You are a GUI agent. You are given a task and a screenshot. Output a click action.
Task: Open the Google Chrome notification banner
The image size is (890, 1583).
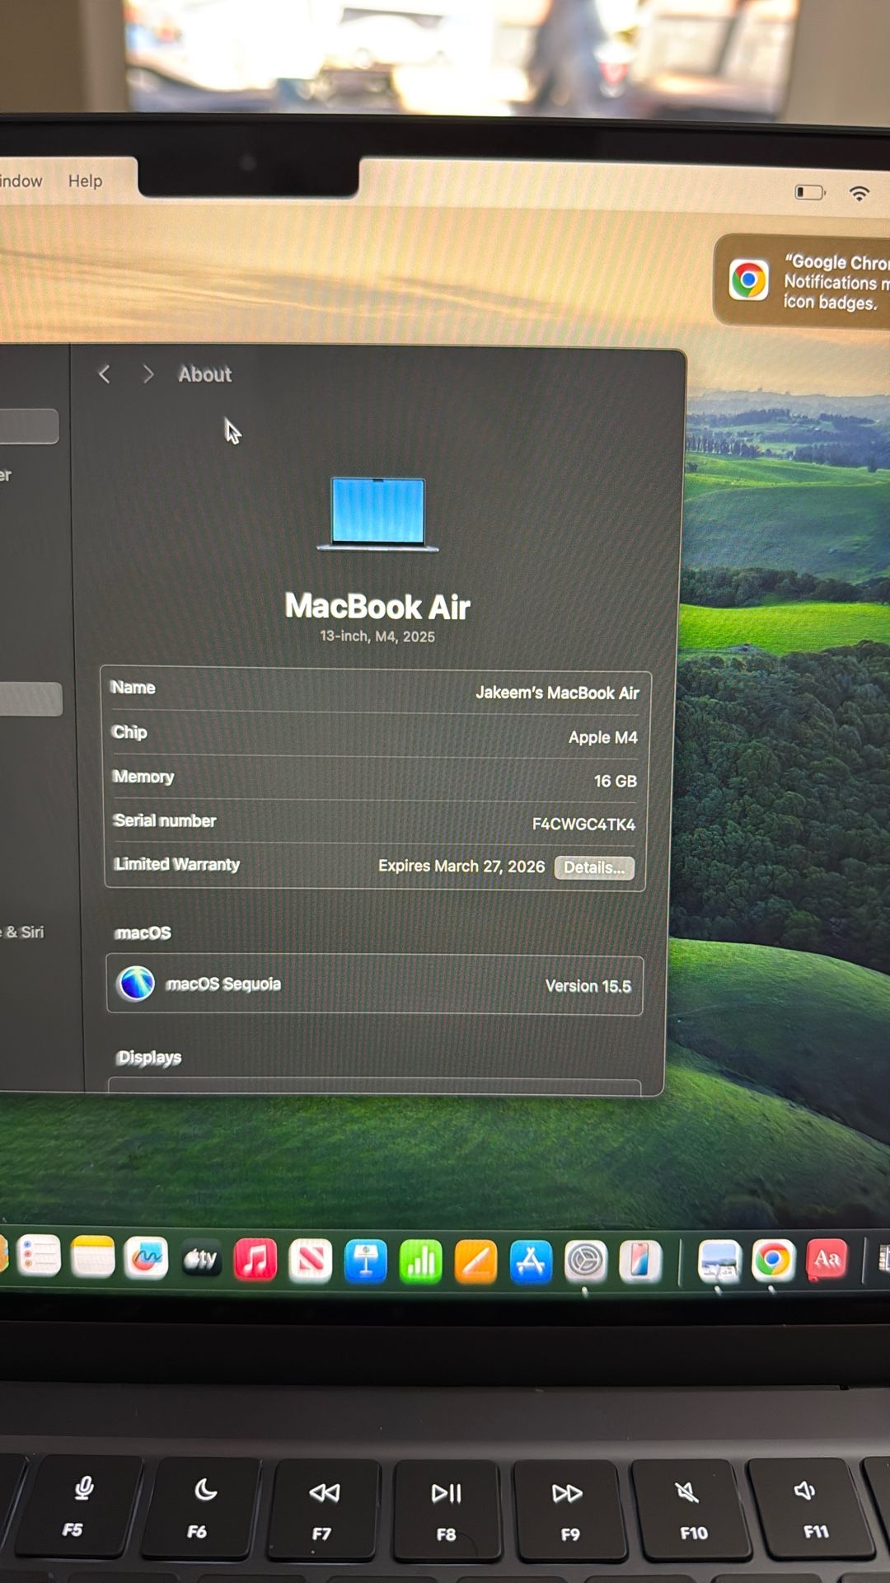click(803, 281)
